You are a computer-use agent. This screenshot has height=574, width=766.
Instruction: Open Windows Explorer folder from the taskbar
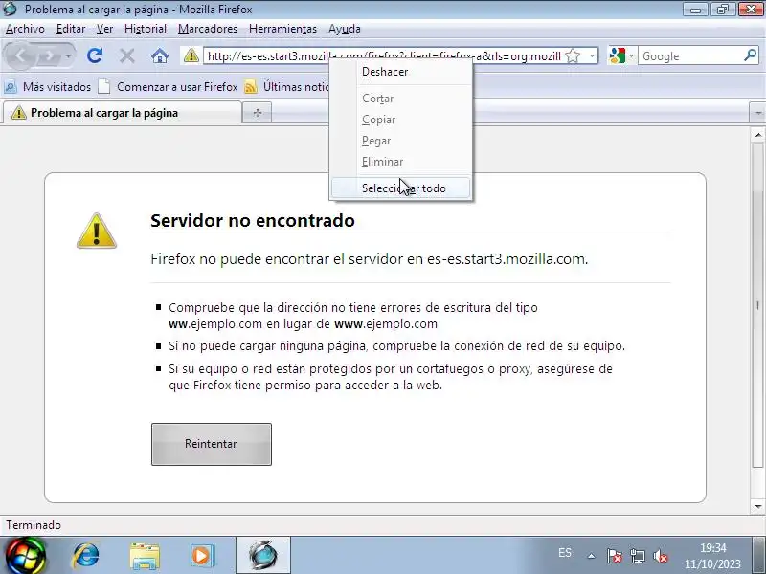(x=145, y=556)
